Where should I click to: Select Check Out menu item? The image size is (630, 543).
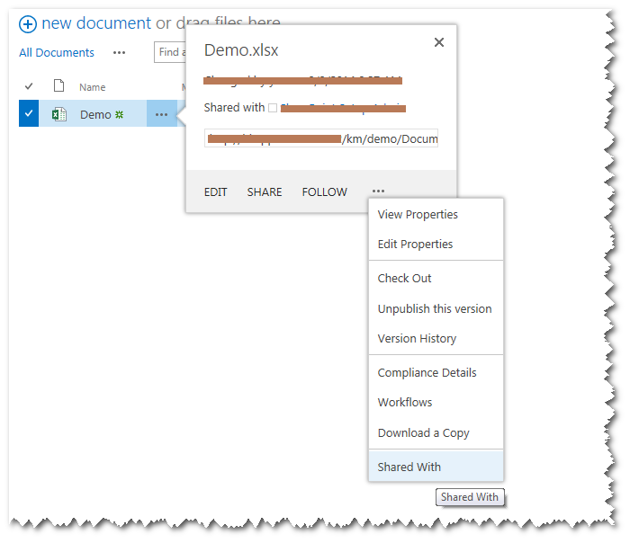click(x=436, y=279)
